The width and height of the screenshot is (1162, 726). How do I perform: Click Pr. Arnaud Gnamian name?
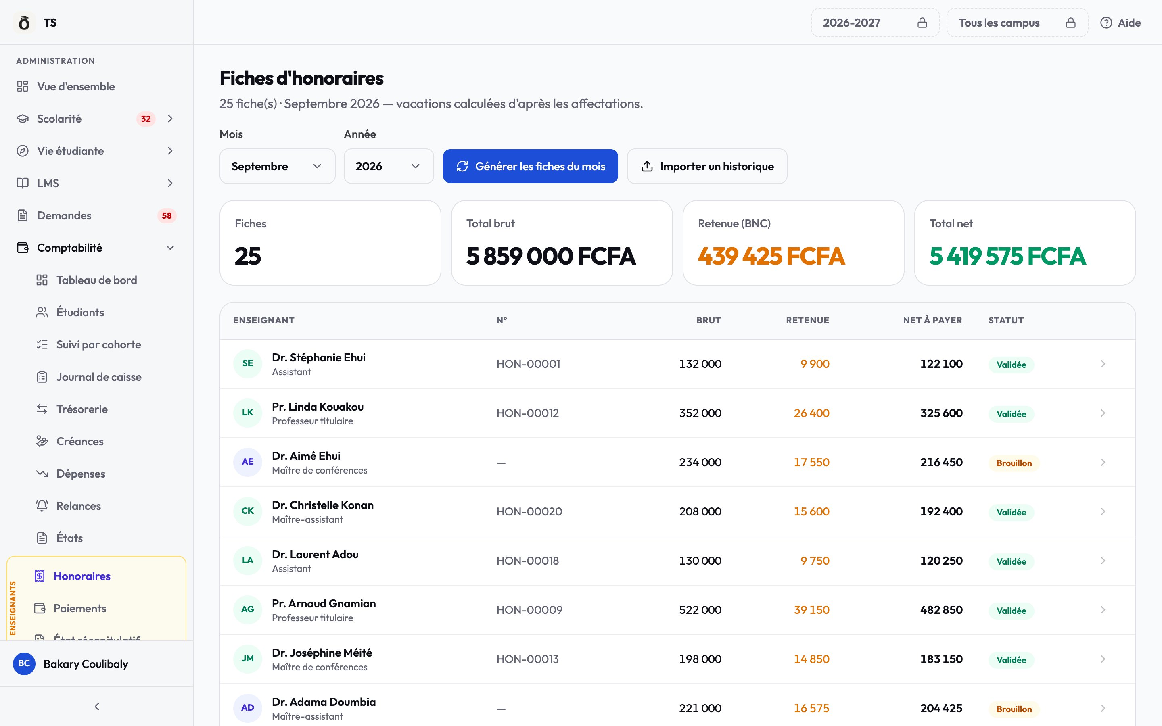(x=324, y=603)
